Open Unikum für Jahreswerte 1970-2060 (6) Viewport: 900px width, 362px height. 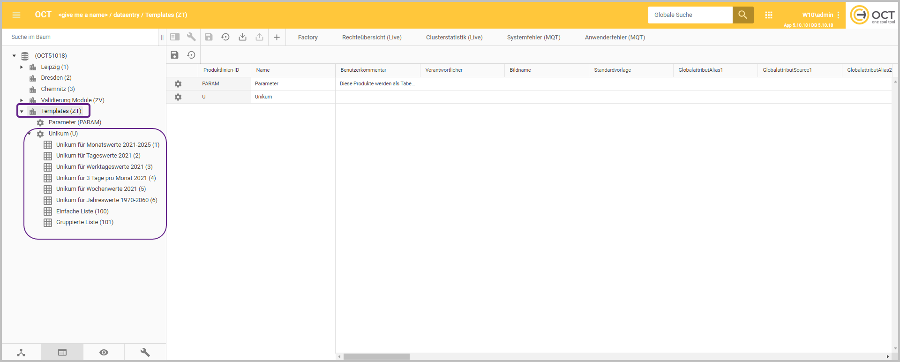107,200
